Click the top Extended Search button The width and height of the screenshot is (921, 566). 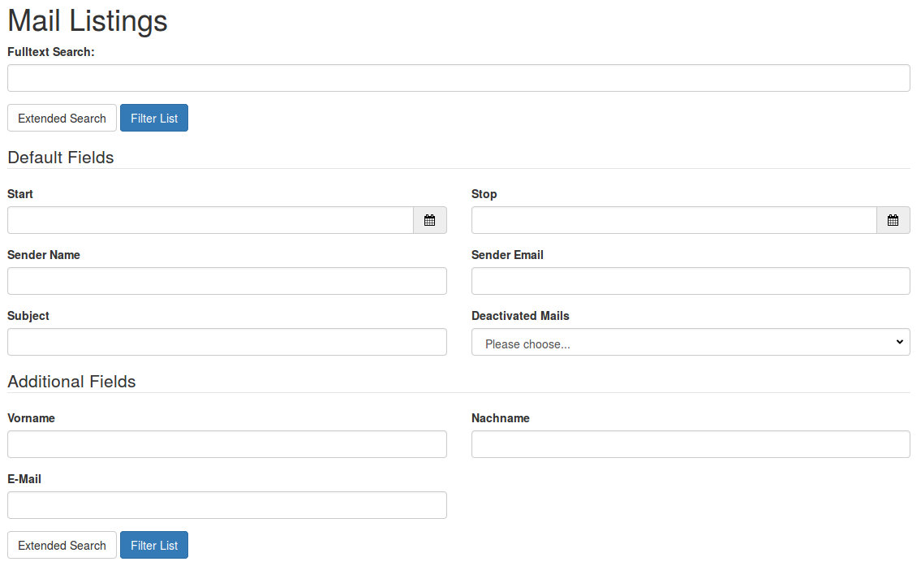[x=62, y=118]
